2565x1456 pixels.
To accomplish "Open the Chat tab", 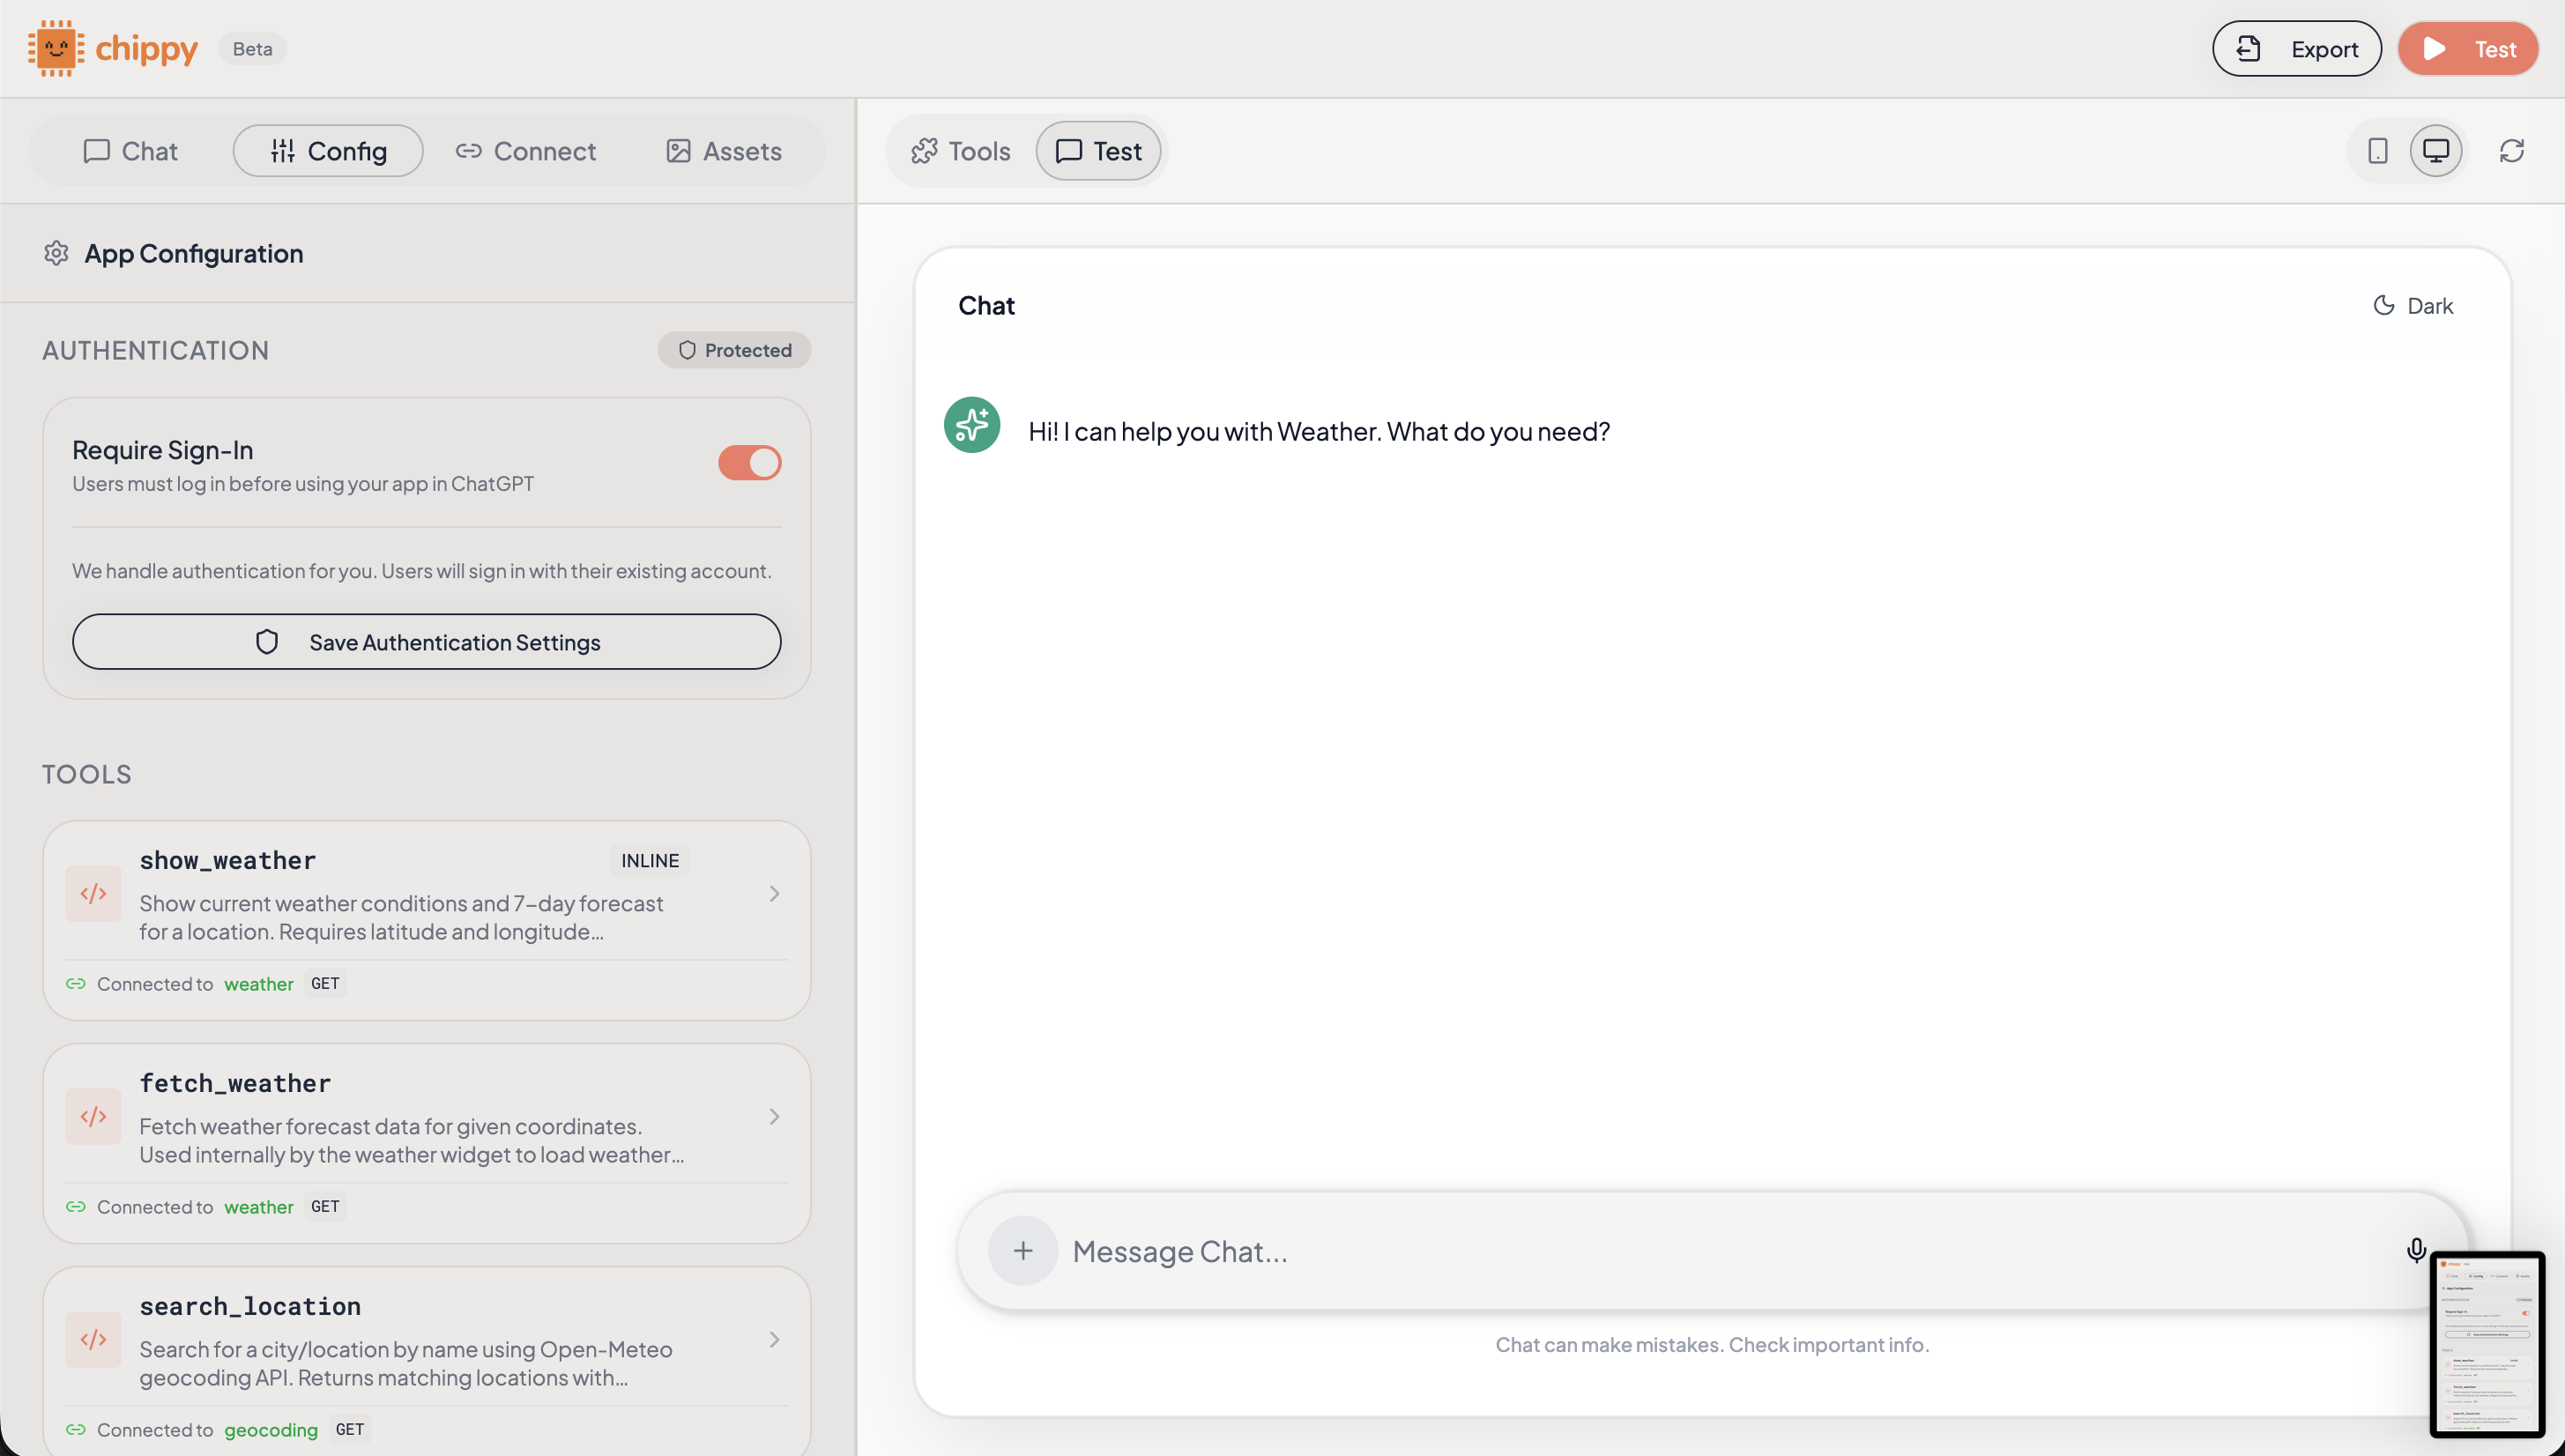I will pyautogui.click(x=130, y=151).
